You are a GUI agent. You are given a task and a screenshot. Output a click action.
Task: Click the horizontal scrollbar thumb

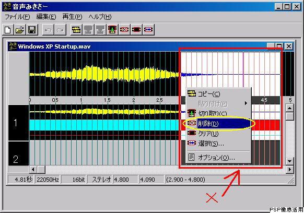click(x=41, y=170)
